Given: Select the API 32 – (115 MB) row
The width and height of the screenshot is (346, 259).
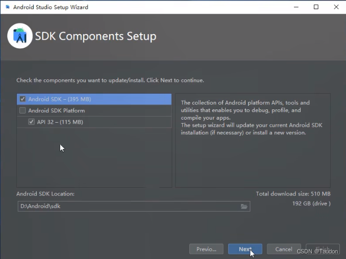Looking at the screenshot, I should coord(94,122).
